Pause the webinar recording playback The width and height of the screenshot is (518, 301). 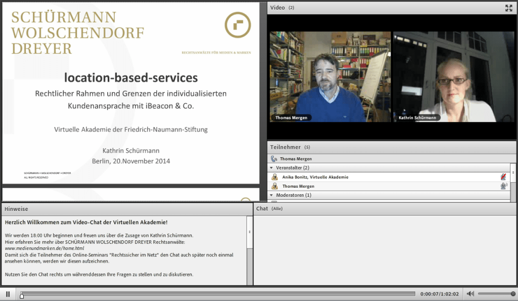tap(7, 293)
